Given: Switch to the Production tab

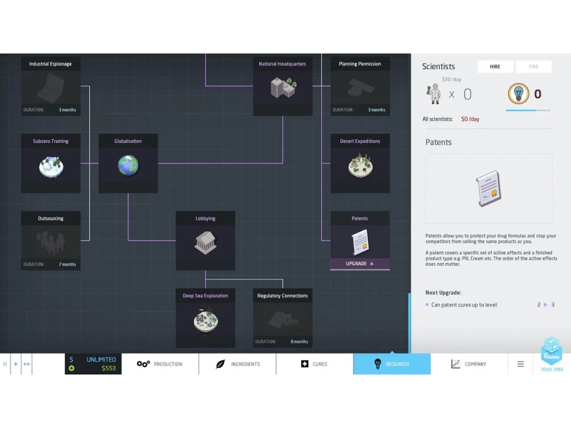Looking at the screenshot, I should coord(160,364).
